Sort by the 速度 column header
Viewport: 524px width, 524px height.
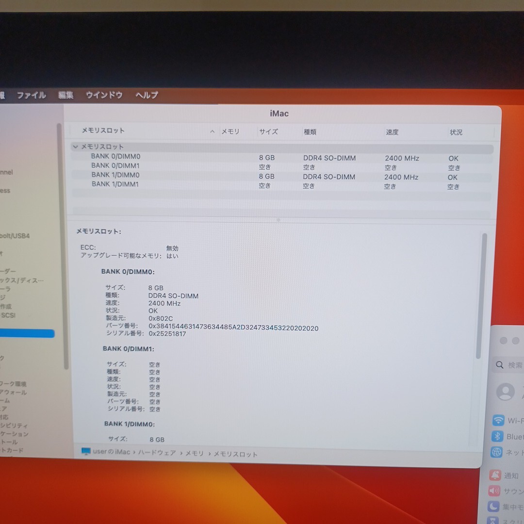392,132
